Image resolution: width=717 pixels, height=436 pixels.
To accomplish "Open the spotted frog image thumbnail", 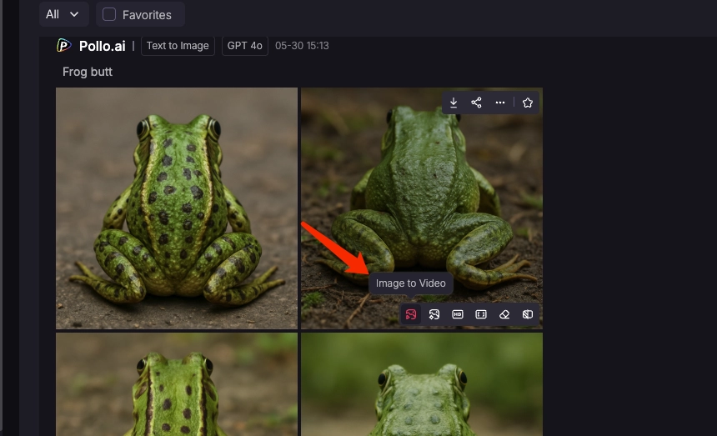I will (177, 208).
